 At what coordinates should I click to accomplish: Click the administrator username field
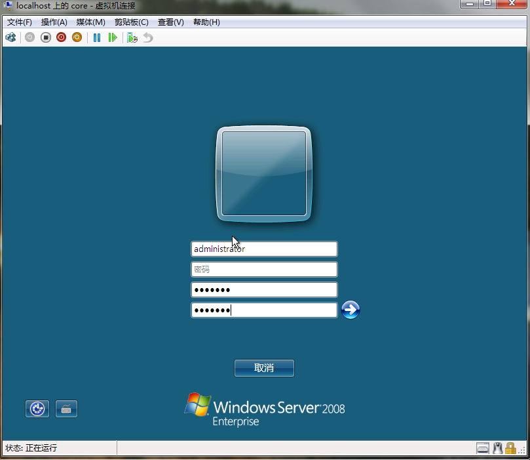point(264,249)
